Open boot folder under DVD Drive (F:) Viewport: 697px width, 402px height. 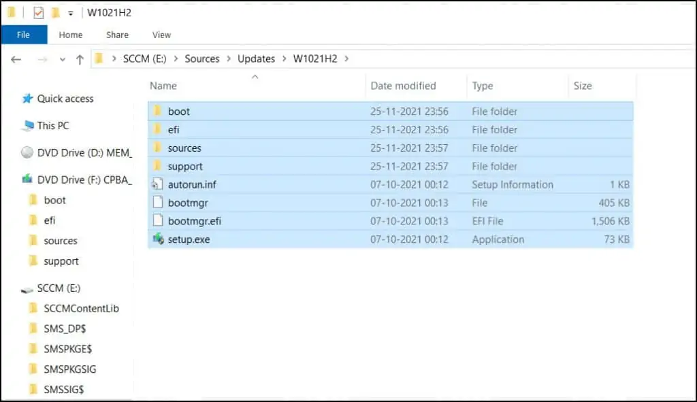point(54,201)
